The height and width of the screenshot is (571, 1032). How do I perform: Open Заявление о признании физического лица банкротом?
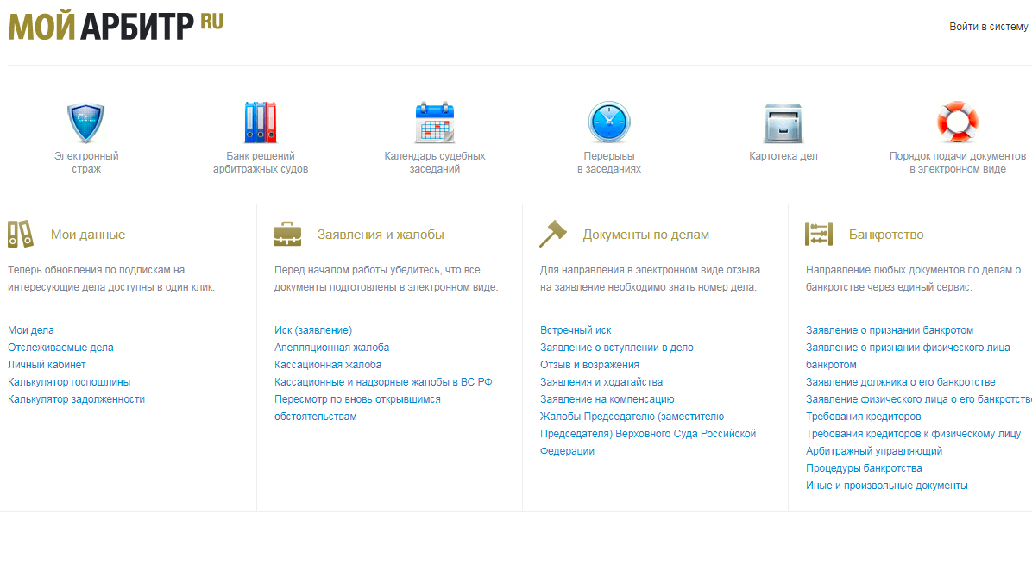(909, 356)
